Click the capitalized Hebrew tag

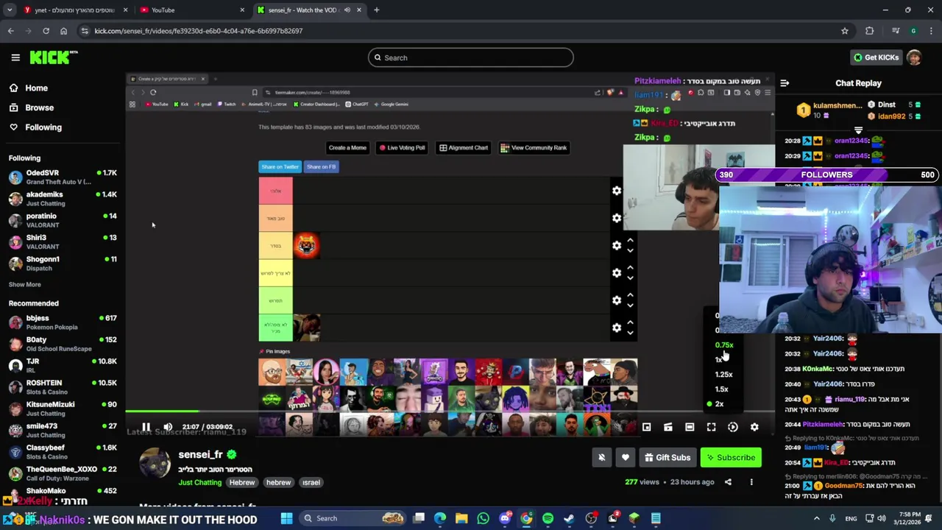[241, 482]
